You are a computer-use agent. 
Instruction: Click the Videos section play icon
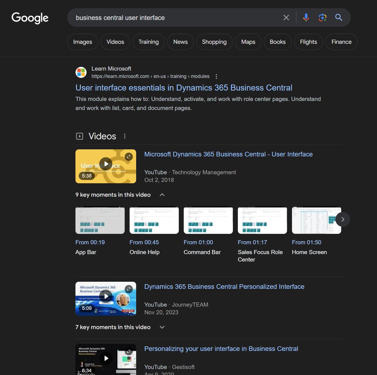click(79, 136)
